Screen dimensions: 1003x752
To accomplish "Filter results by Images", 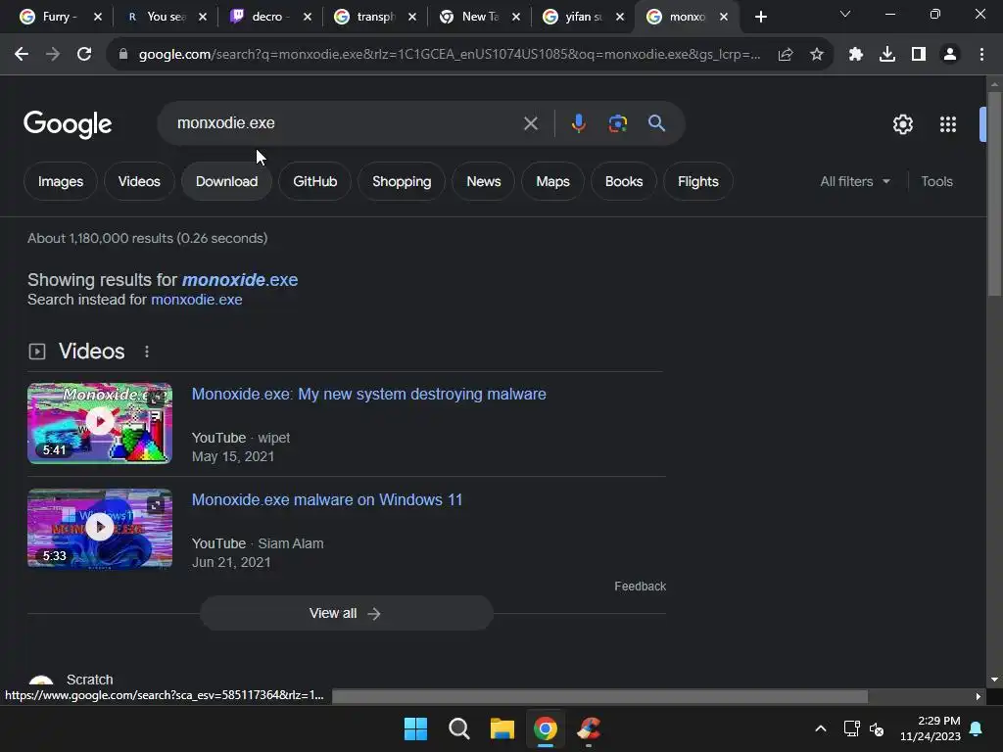I will point(60,181).
